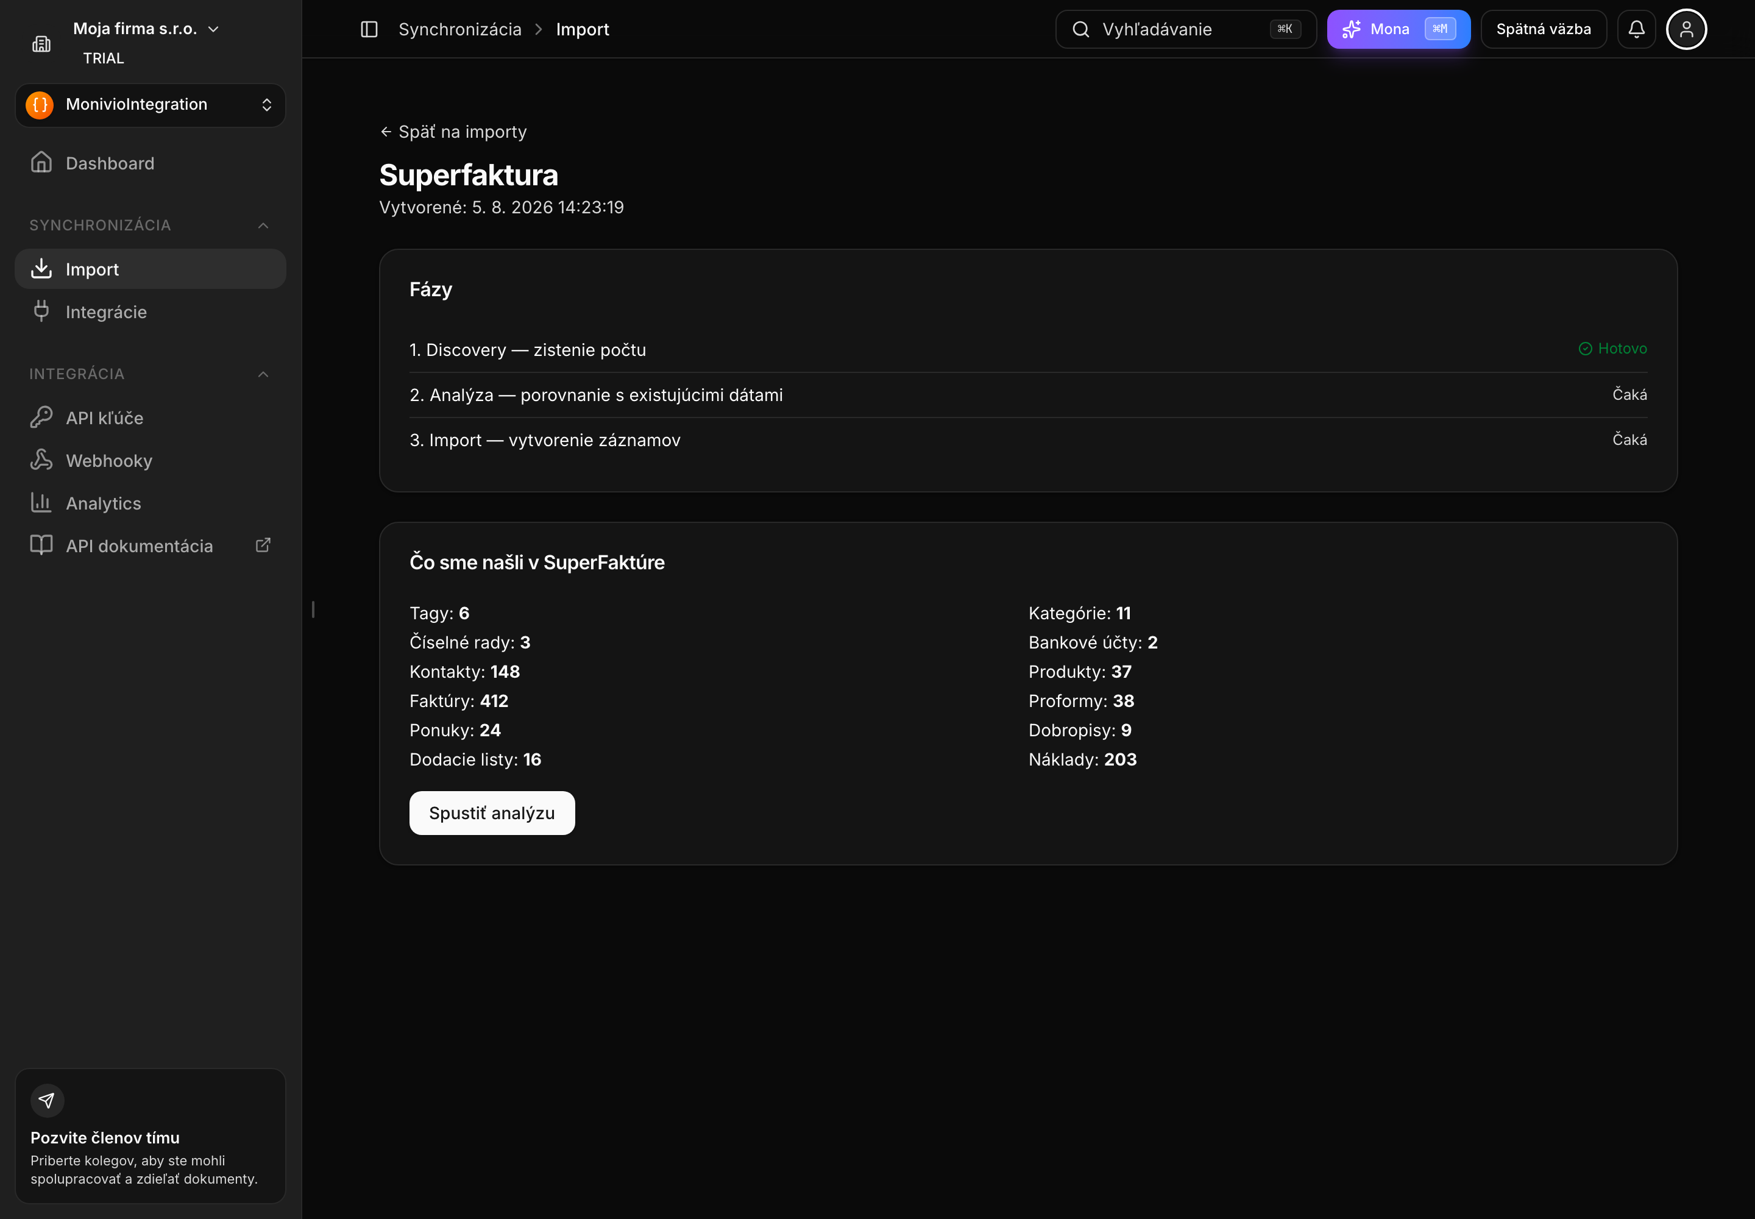Click the Proformy: 38 count
Image resolution: width=1755 pixels, height=1219 pixels.
1082,701
